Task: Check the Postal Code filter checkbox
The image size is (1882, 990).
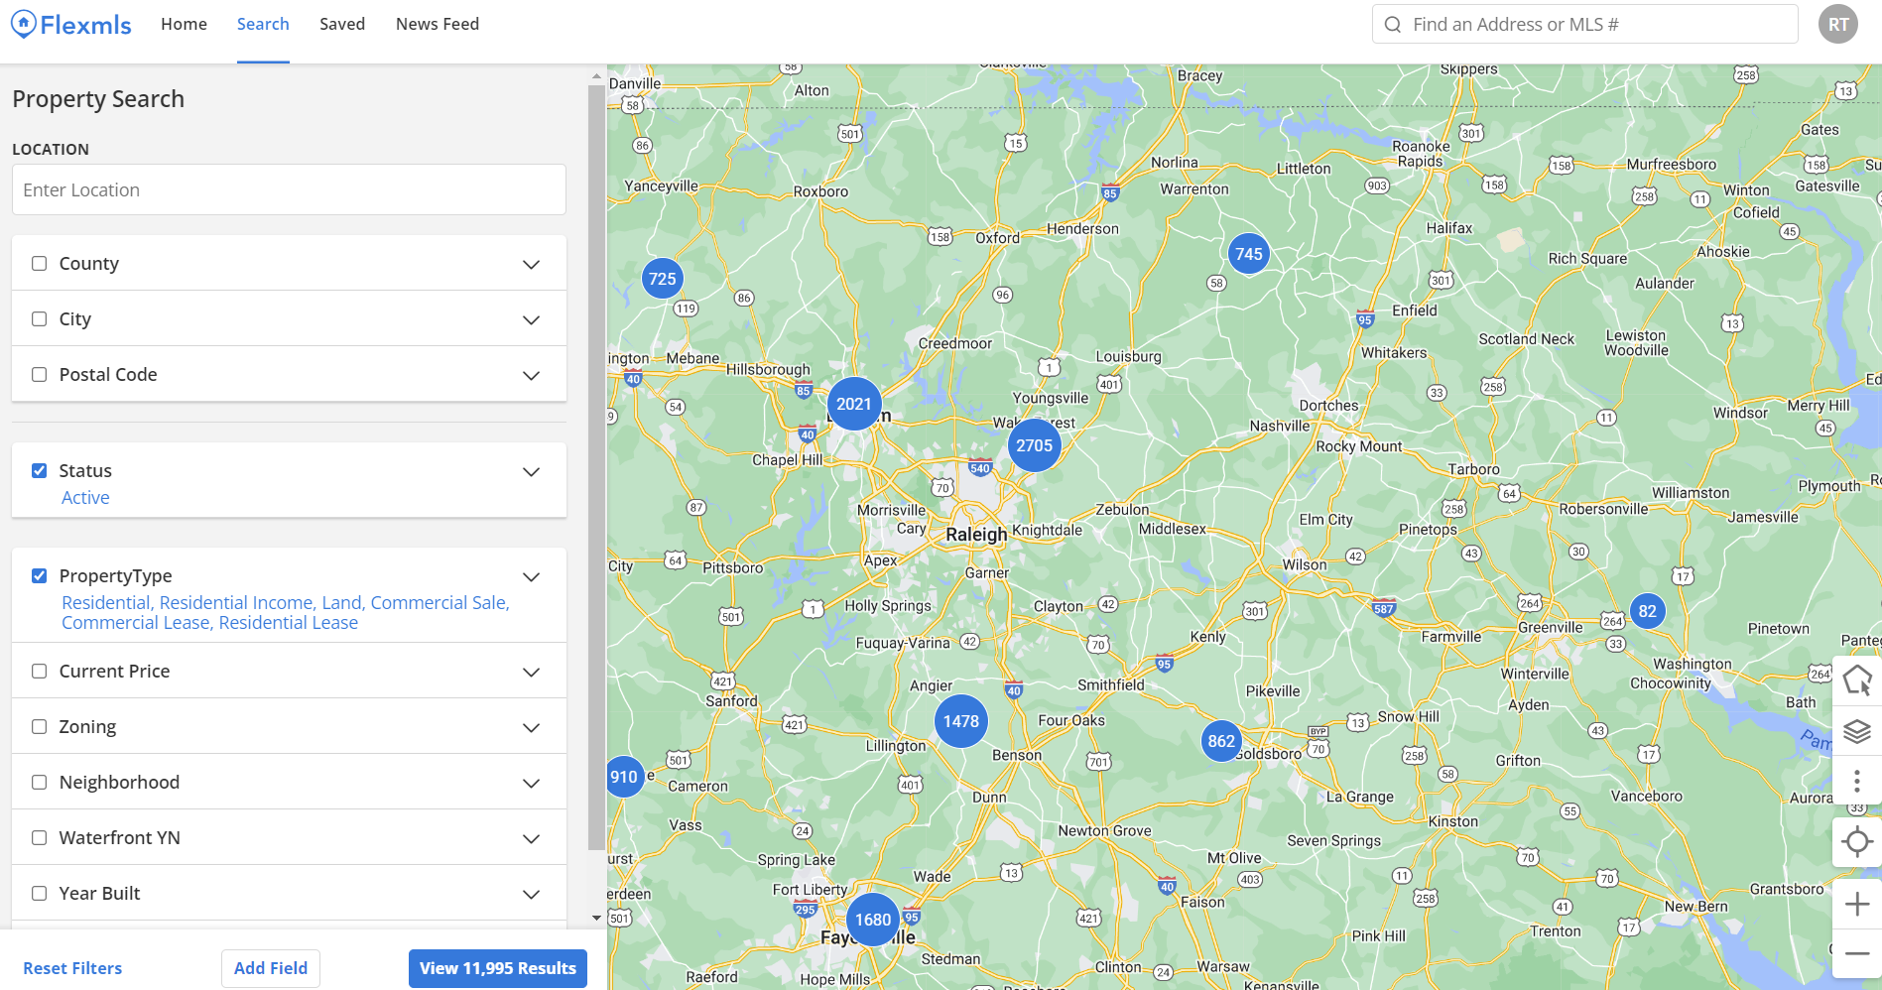Action: pos(40,374)
